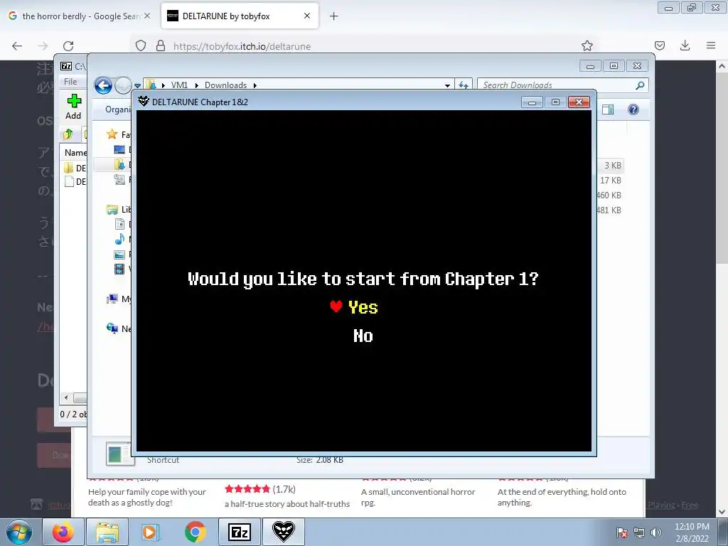Screen dimensions: 728x546
Task: Bookmark this page with the star icon
Action: click(587, 45)
